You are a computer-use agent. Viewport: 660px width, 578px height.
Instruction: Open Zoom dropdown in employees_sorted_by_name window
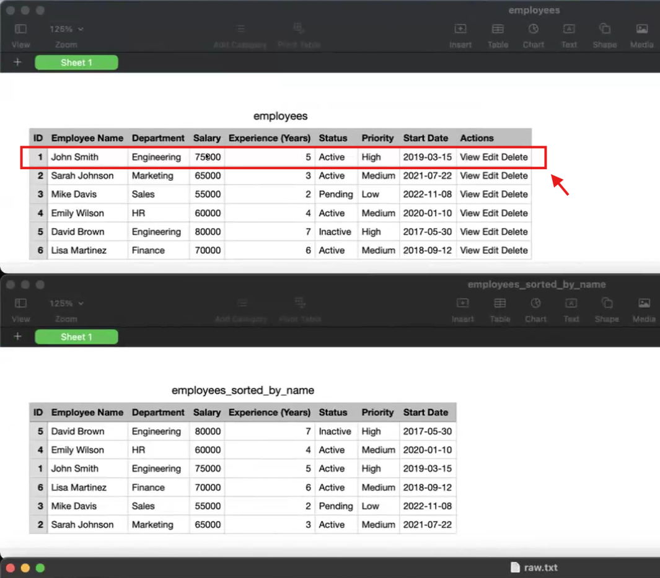66,304
